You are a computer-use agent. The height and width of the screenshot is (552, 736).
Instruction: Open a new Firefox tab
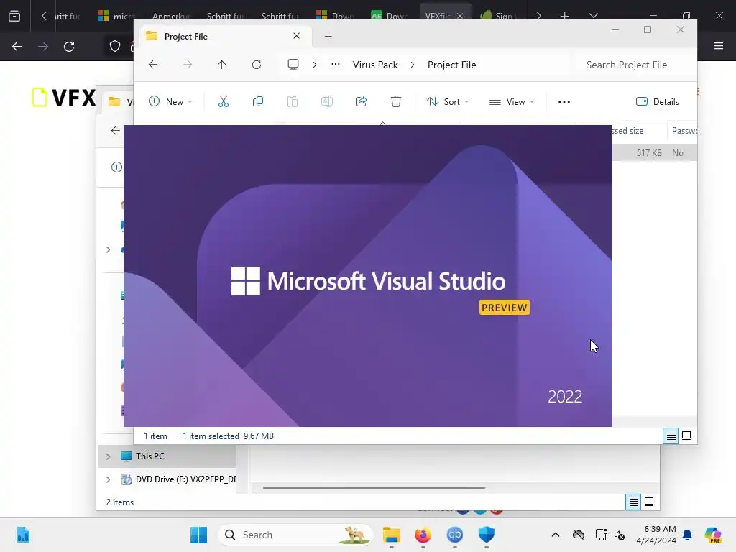[565, 16]
